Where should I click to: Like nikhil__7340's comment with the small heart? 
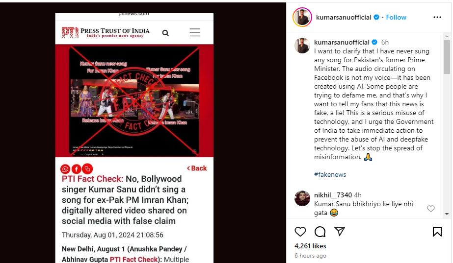tap(431, 208)
